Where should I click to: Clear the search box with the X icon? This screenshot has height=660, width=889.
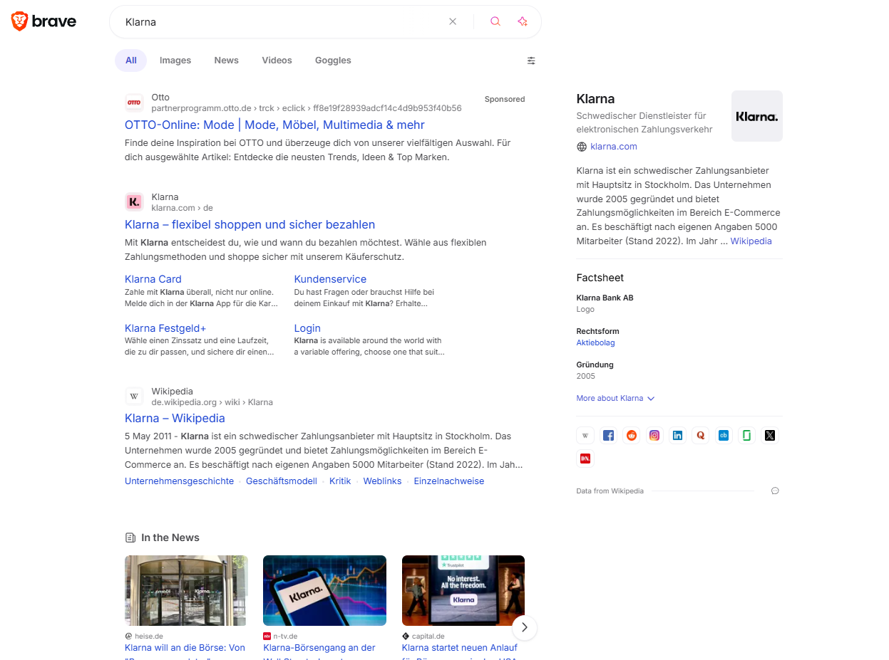tap(453, 21)
